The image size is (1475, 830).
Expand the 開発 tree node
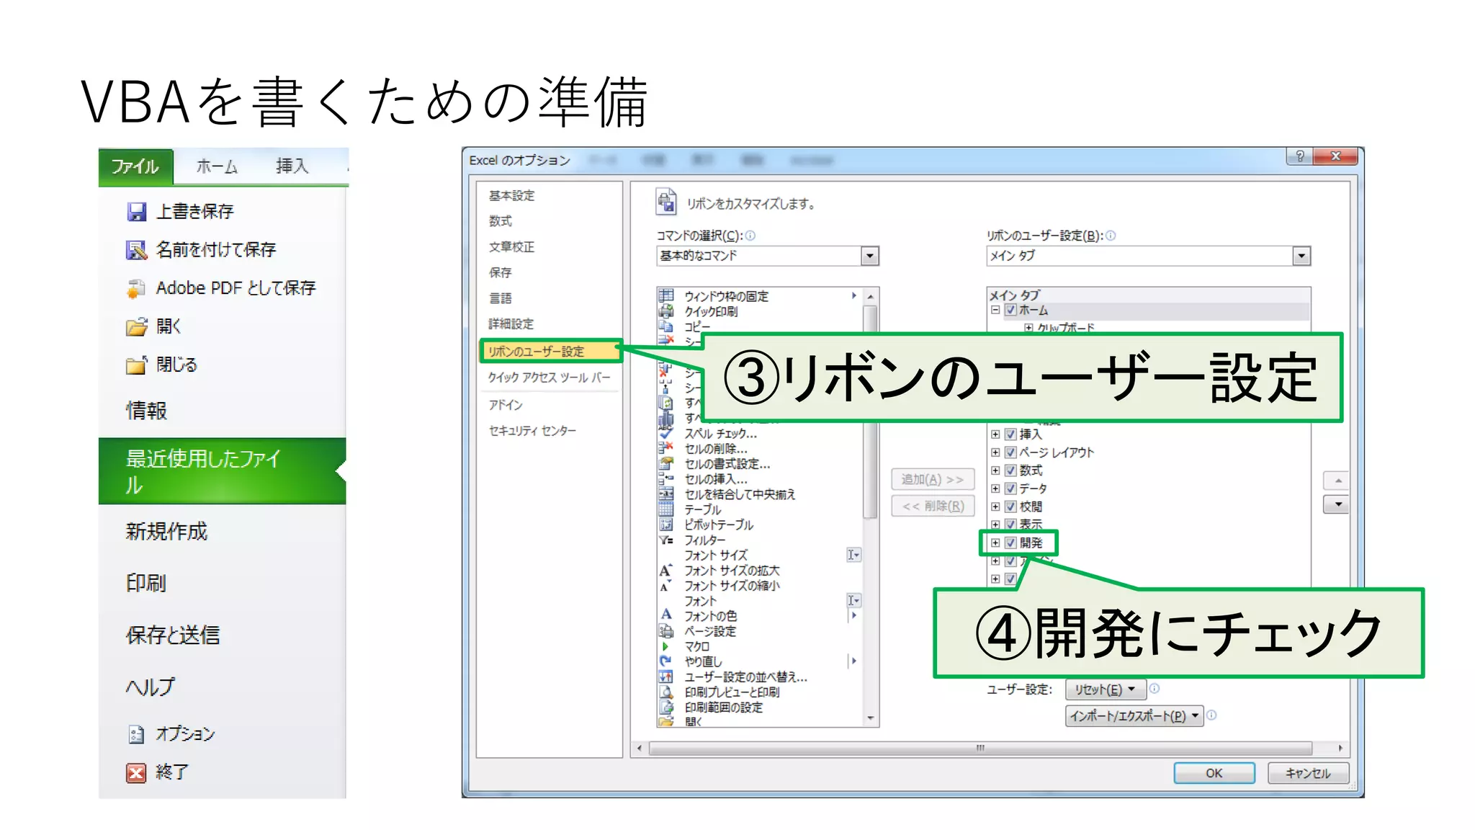click(x=995, y=543)
